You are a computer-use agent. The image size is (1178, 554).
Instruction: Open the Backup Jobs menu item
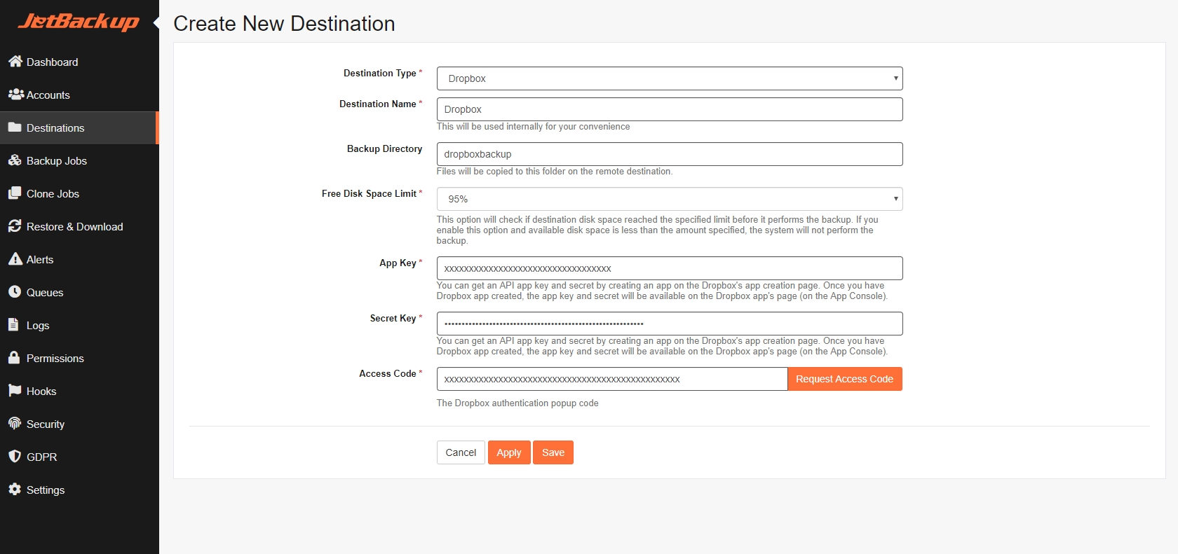[x=79, y=160]
